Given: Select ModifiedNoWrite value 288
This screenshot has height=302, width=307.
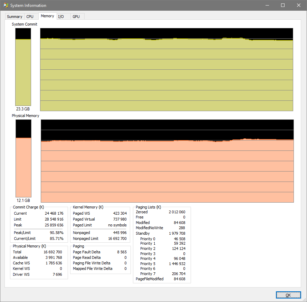Looking at the screenshot, I should coord(182,228).
